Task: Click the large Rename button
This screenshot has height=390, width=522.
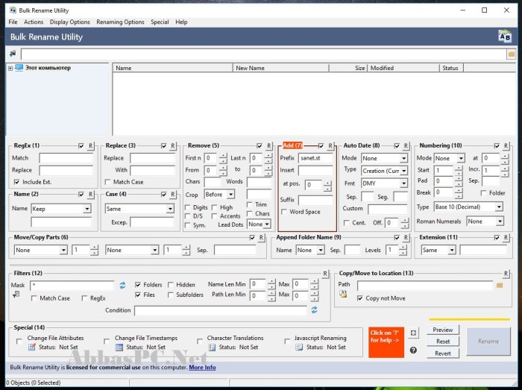Action: coord(488,342)
